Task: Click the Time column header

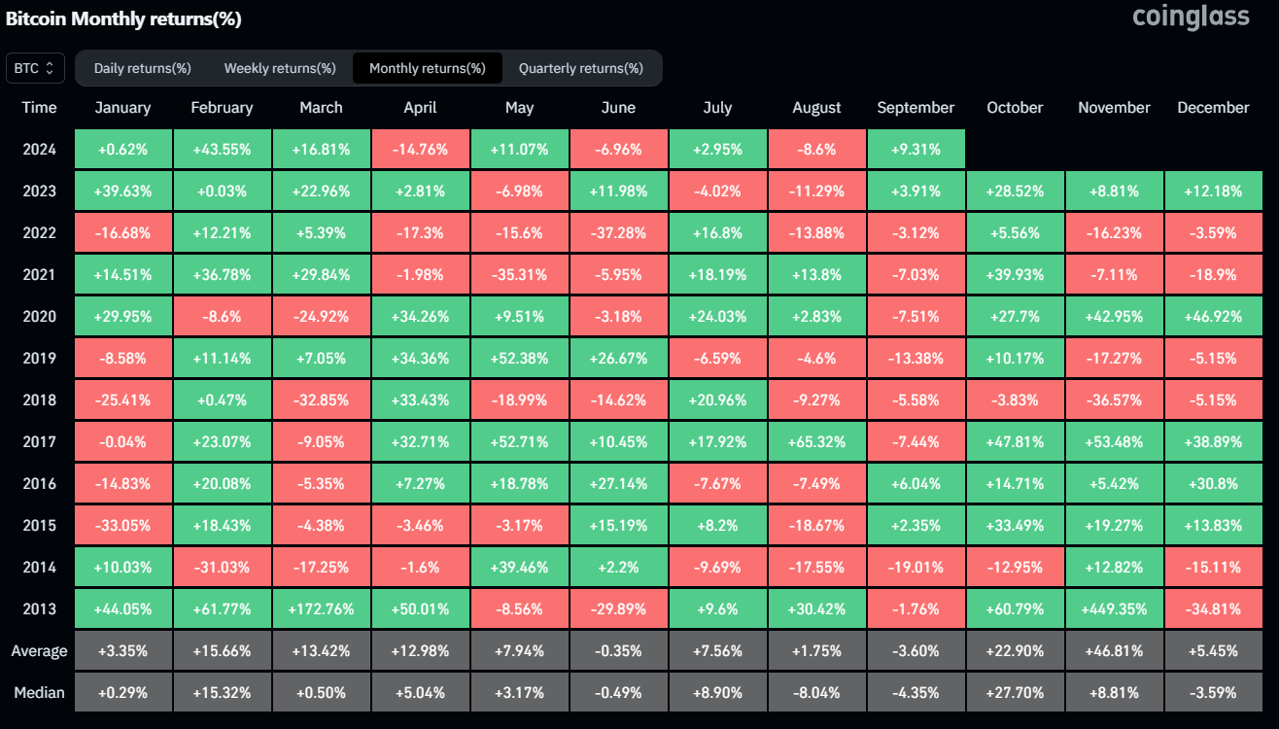Action: pyautogui.click(x=40, y=108)
